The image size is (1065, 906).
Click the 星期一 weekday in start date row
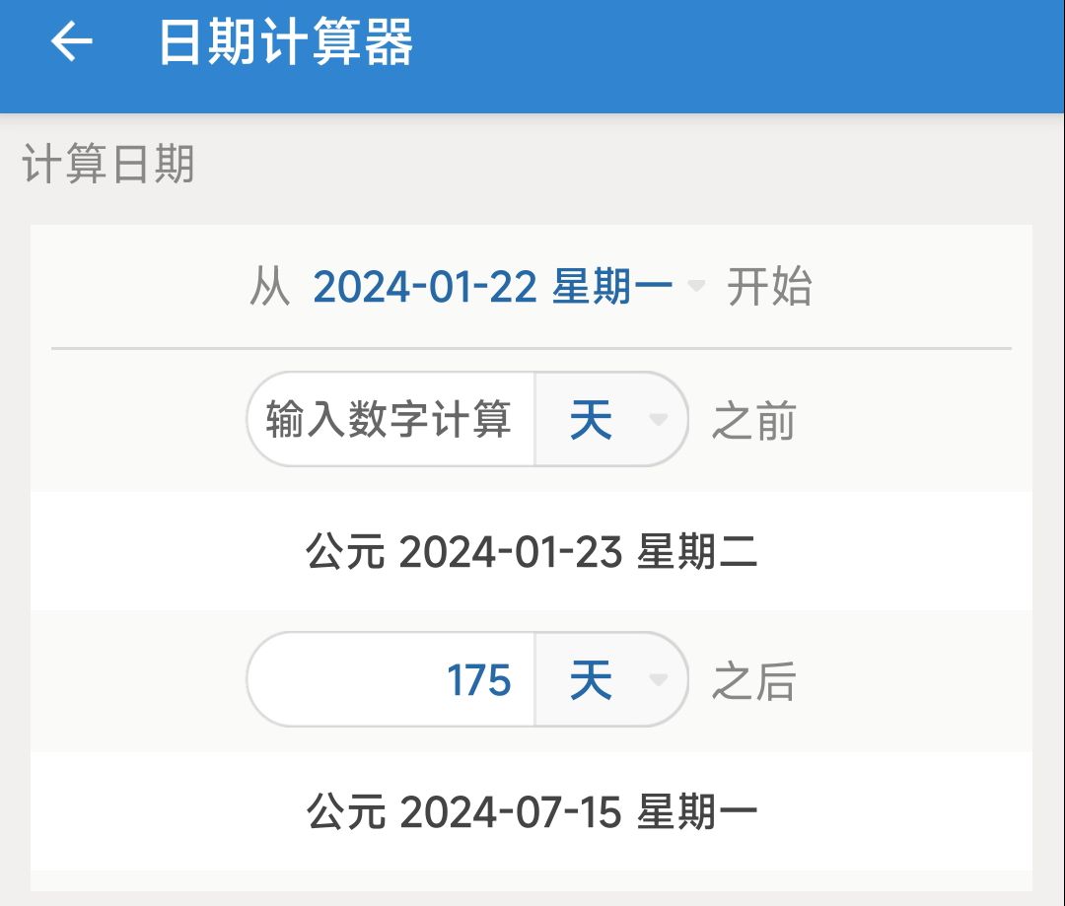coord(611,287)
